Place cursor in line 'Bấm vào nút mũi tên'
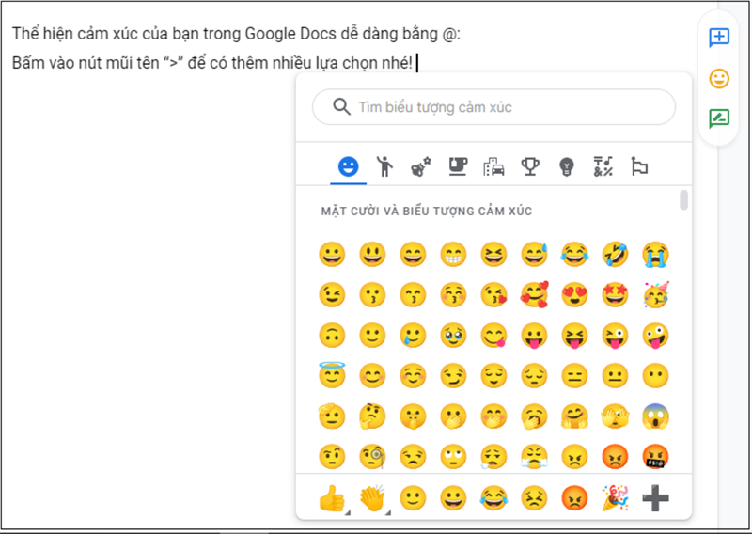This screenshot has width=752, height=534. (x=212, y=63)
